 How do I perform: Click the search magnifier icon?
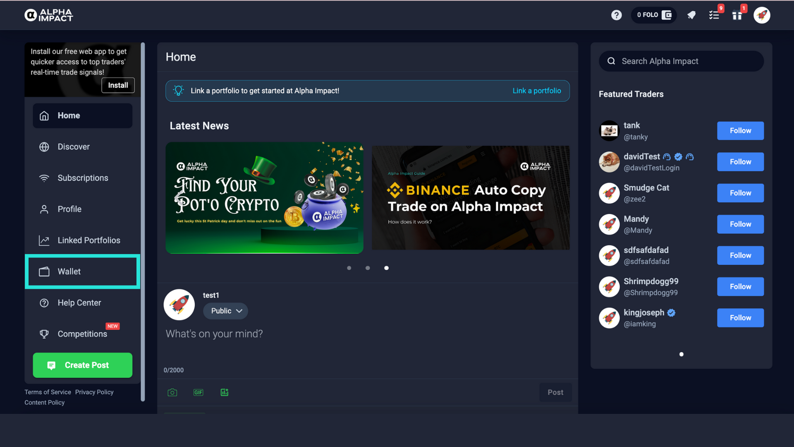(611, 61)
